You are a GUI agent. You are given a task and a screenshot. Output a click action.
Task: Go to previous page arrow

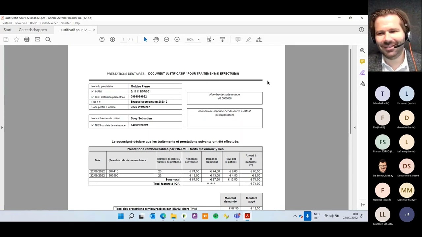pos(102,39)
